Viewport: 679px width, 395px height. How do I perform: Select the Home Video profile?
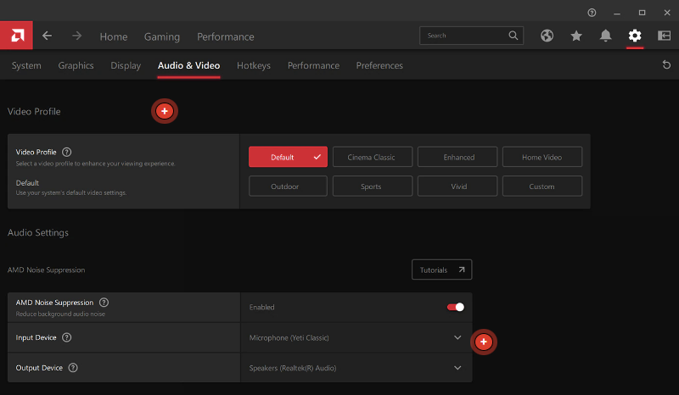(x=542, y=157)
